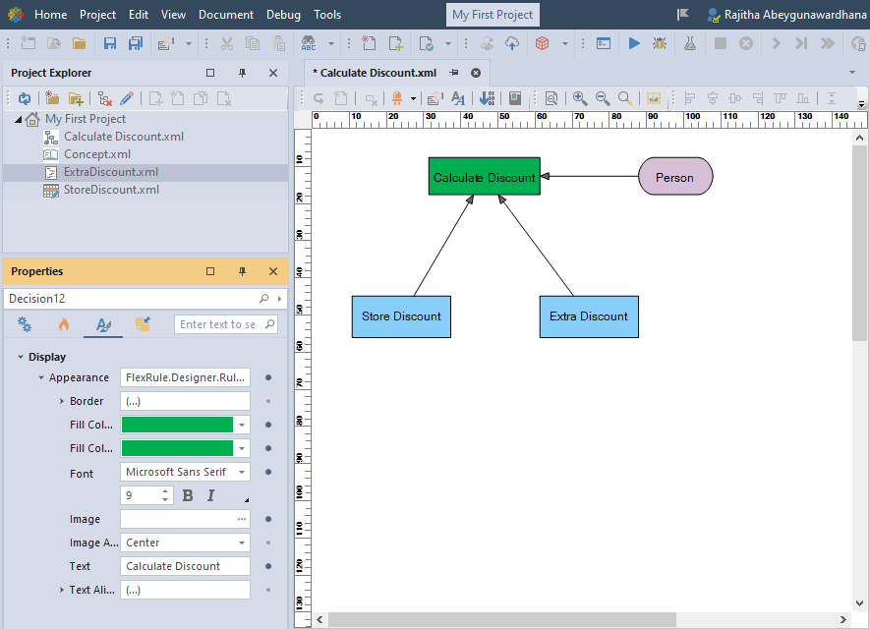
Task: Start debugging with the bug icon
Action: point(660,43)
